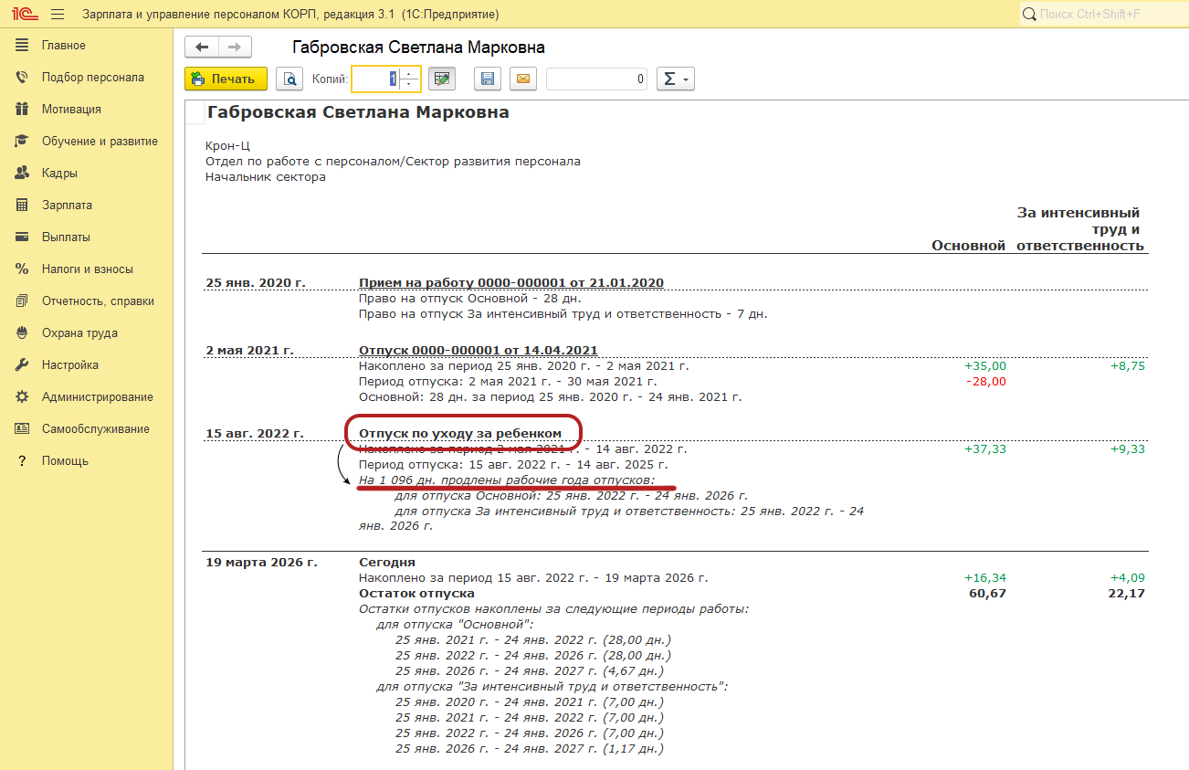Open Администрирование gear section
This screenshot has width=1189, height=770.
click(x=97, y=397)
